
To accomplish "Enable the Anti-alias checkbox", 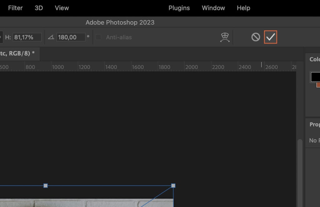I will coord(98,37).
